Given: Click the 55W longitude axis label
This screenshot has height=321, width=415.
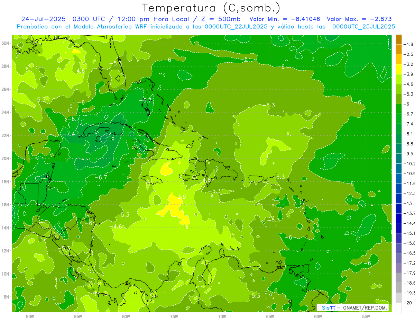Looking at the screenshot, I should pos(366,316).
